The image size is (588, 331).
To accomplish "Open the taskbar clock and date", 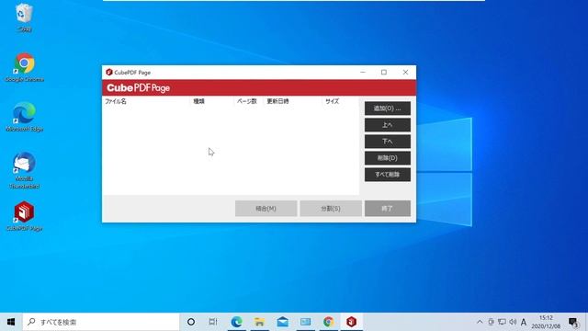I will tap(546, 322).
